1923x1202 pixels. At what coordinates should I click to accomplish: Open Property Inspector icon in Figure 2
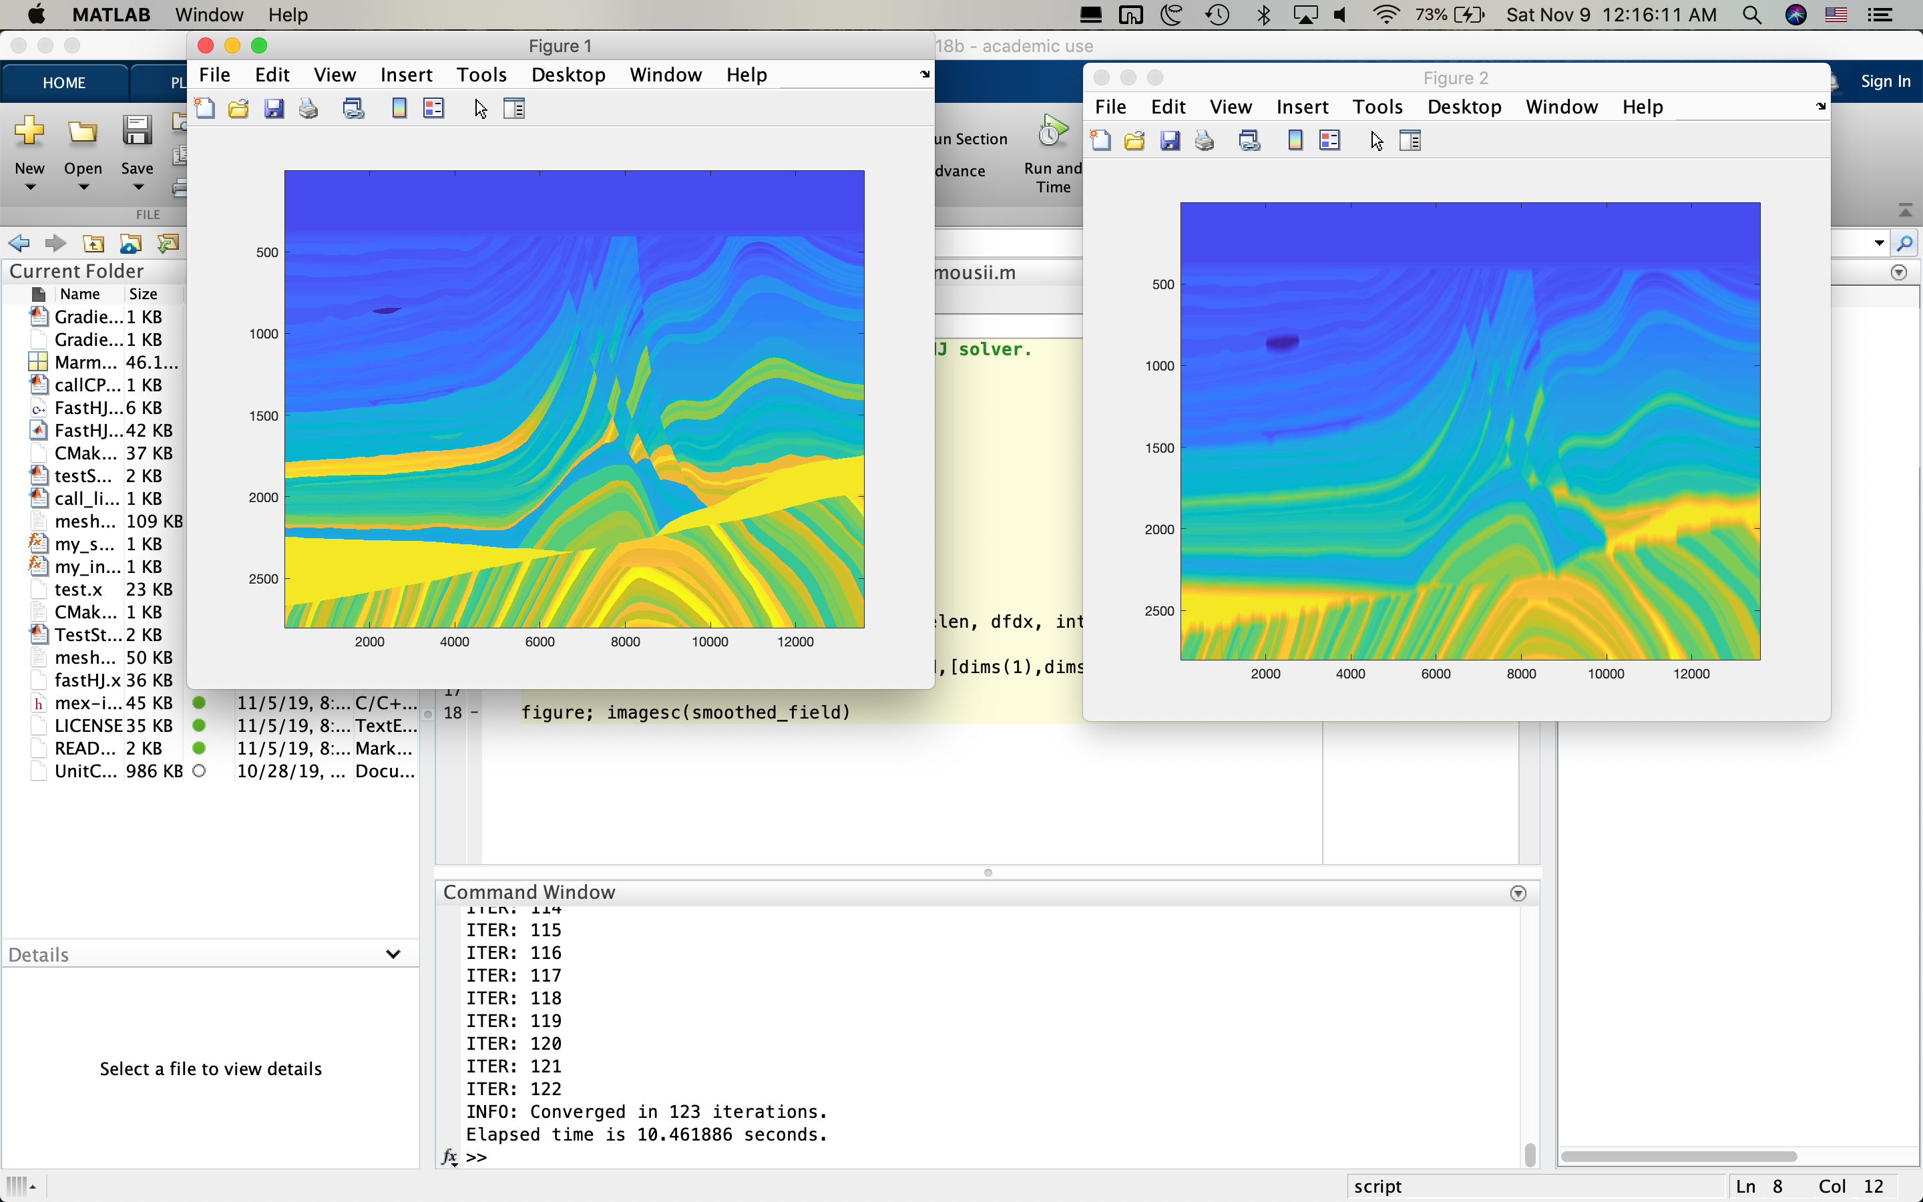click(x=1410, y=142)
